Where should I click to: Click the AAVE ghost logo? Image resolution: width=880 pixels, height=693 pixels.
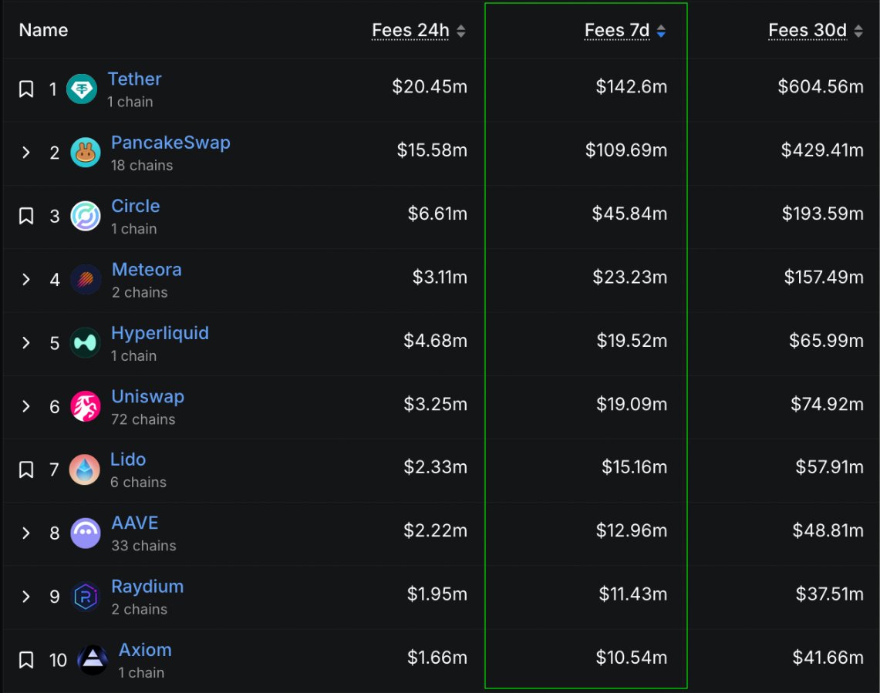click(x=86, y=533)
